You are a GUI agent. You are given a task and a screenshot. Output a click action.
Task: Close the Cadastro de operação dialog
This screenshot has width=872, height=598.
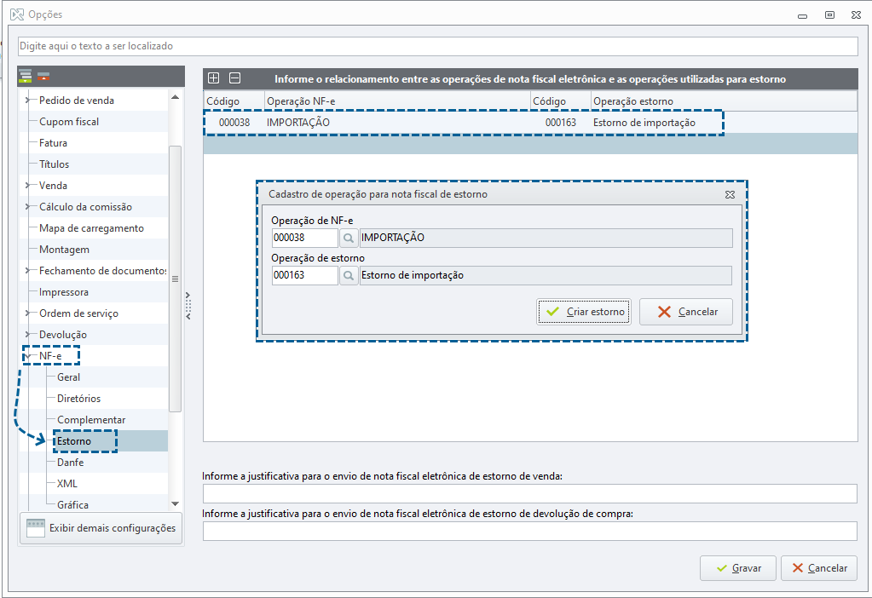731,194
